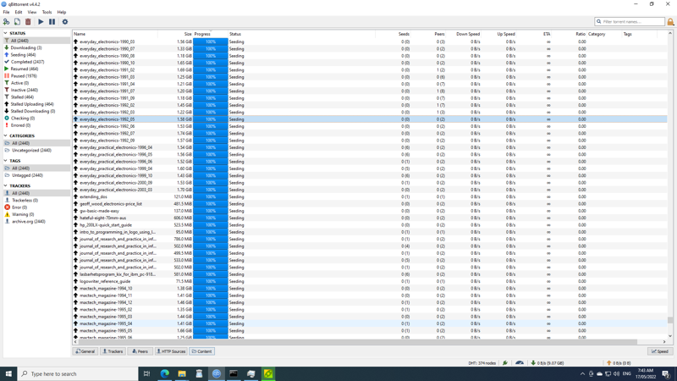
Task: Sort by the Progress column header
Action: [x=202, y=34]
